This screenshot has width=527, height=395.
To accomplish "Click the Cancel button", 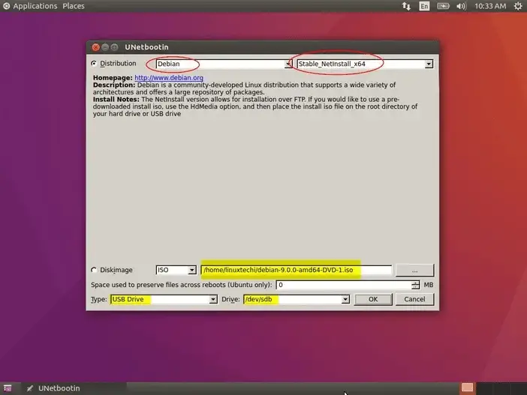I will [414, 299].
